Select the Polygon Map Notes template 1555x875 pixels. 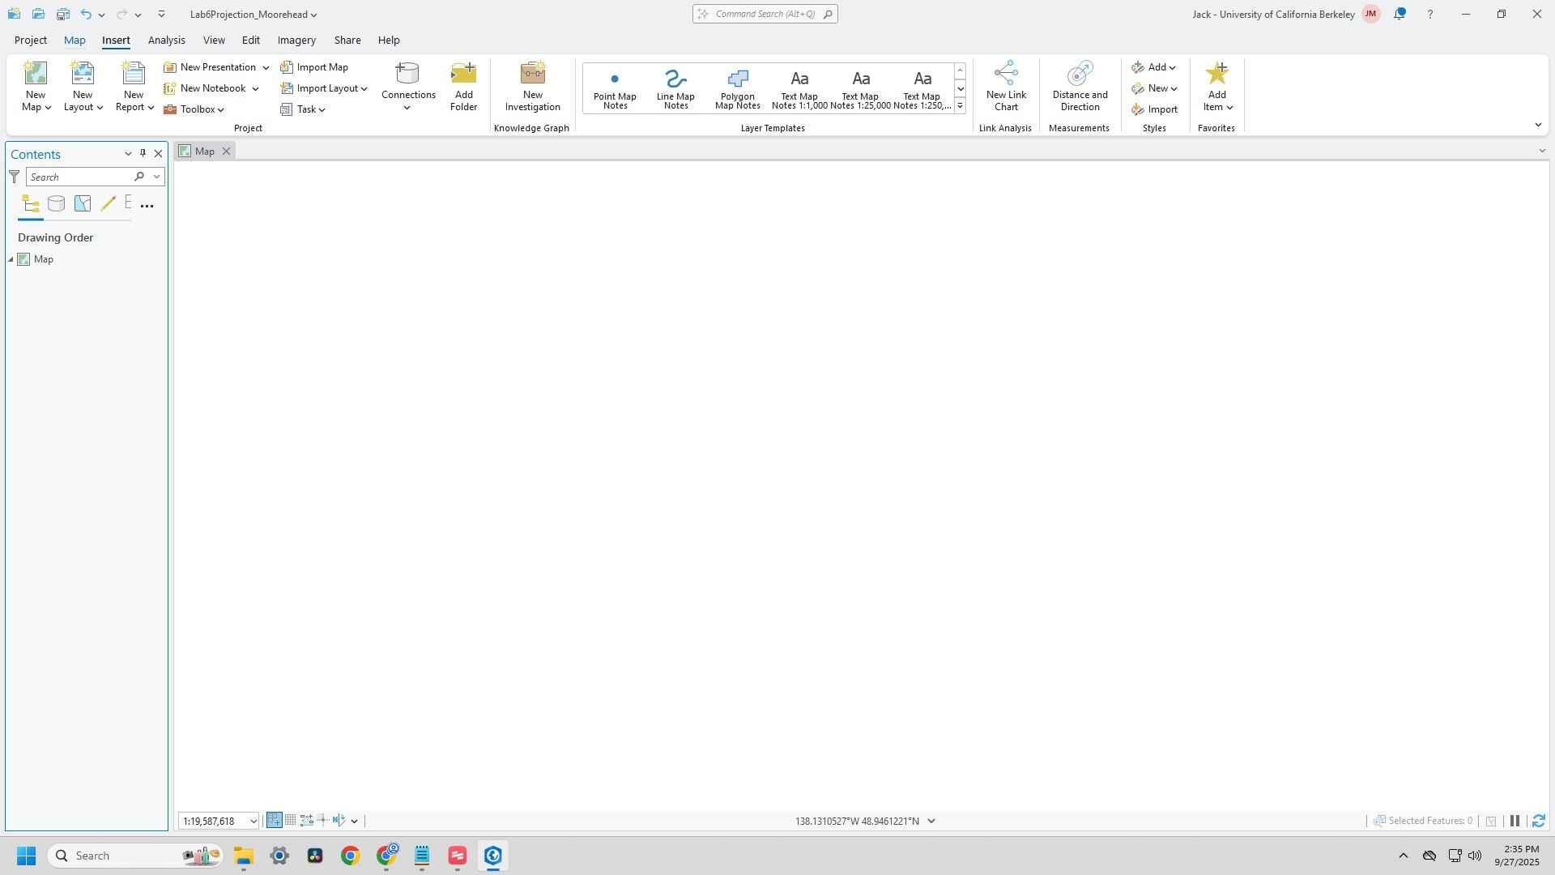point(737,87)
